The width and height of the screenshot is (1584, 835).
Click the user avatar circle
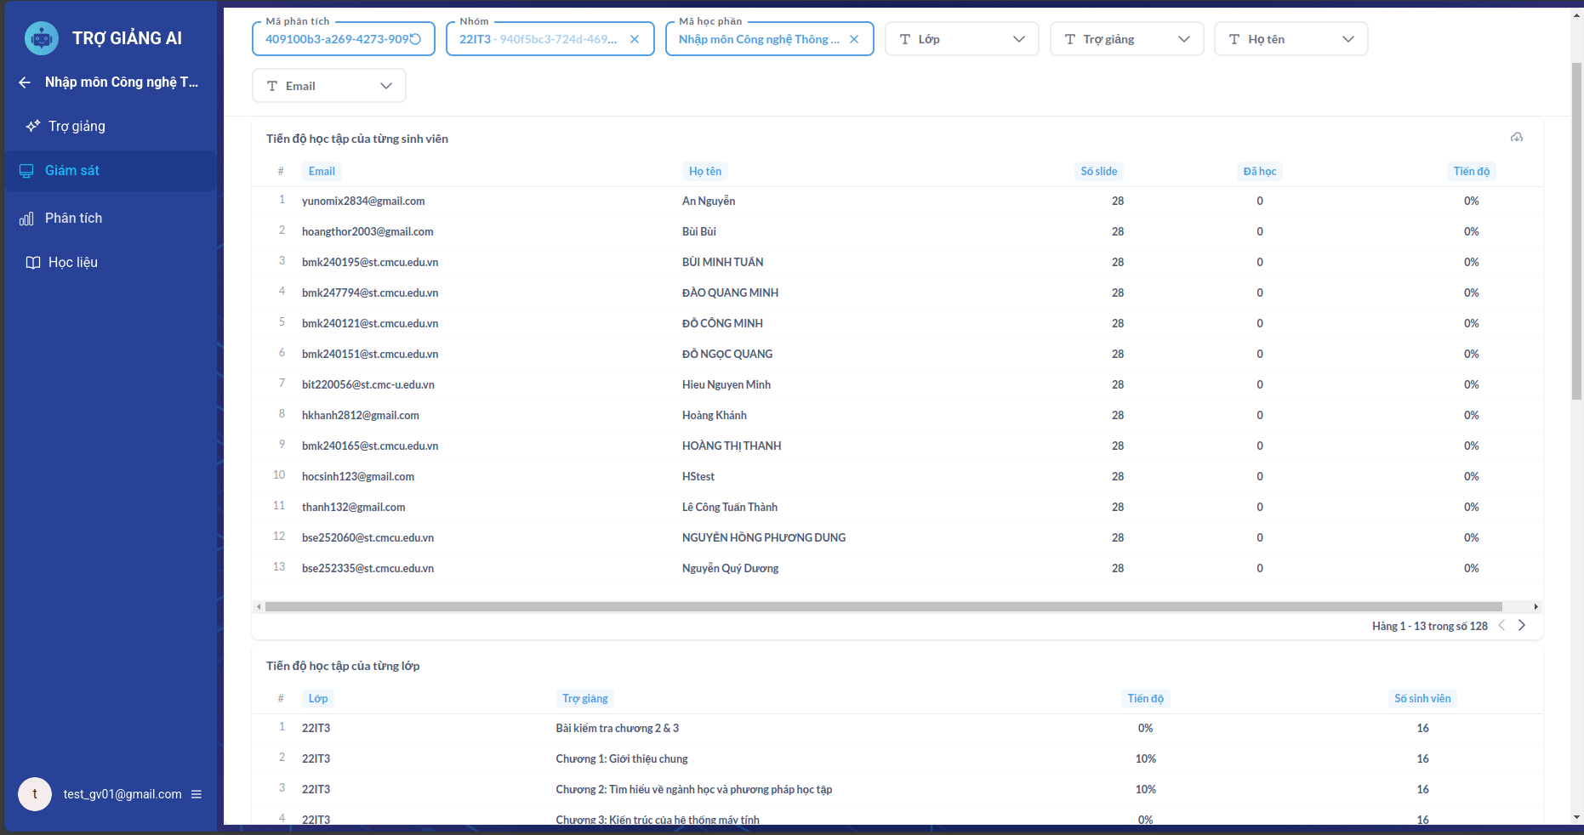[x=35, y=794]
